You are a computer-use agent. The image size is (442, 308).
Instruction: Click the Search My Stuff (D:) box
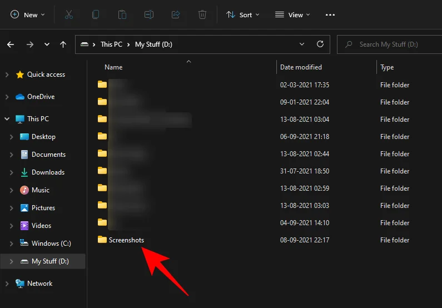point(390,44)
